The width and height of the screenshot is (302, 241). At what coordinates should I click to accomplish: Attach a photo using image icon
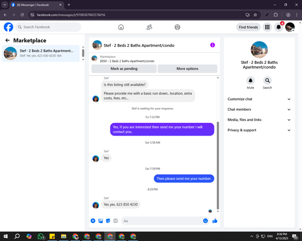click(100, 221)
